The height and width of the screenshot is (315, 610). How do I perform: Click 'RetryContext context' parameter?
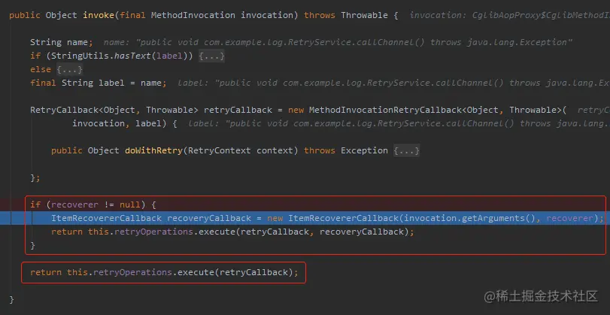pos(241,150)
